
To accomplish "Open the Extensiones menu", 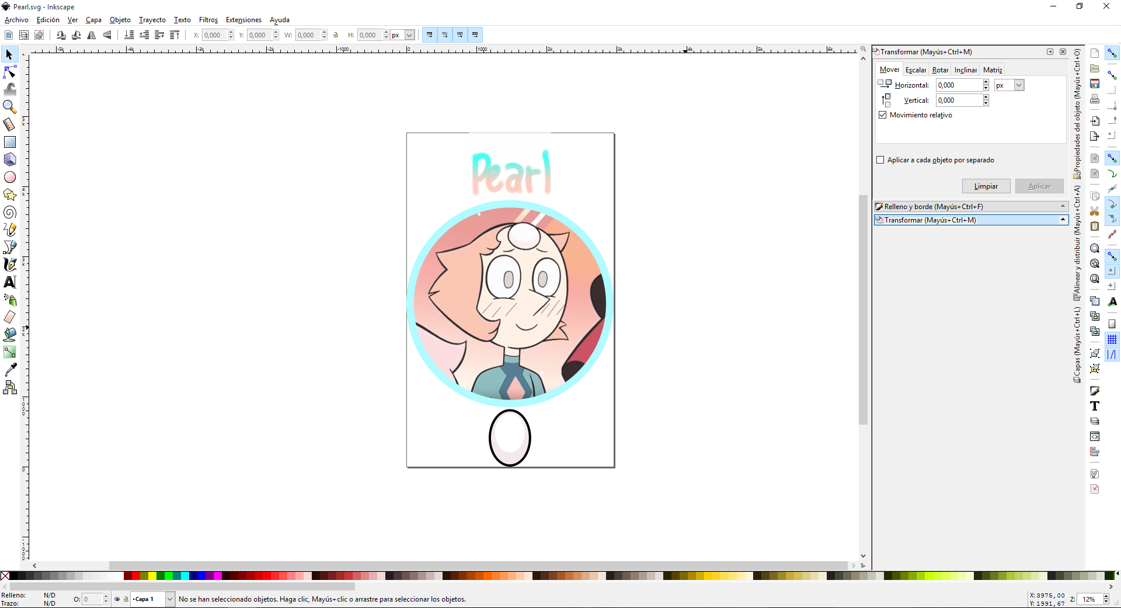I will pyautogui.click(x=243, y=20).
